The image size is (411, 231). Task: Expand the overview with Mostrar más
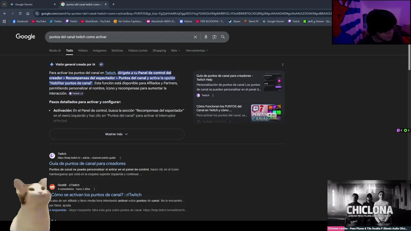(117, 134)
